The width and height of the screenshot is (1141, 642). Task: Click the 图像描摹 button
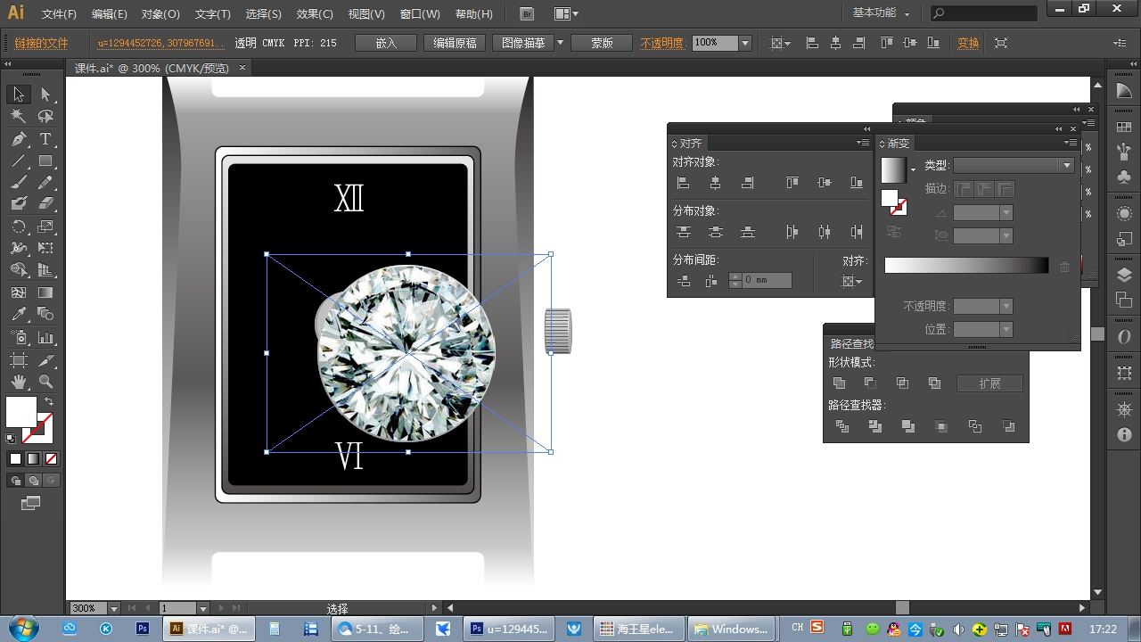pyautogui.click(x=523, y=43)
